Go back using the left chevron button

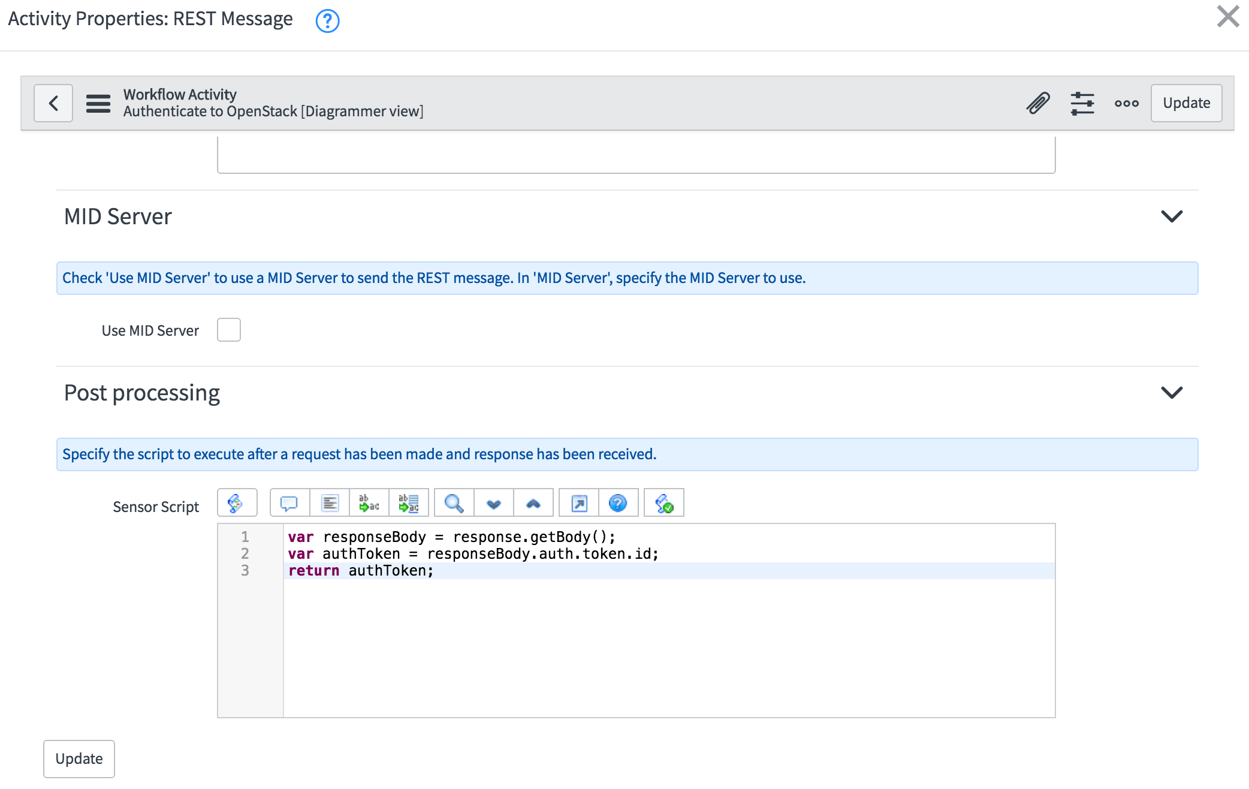click(x=53, y=103)
